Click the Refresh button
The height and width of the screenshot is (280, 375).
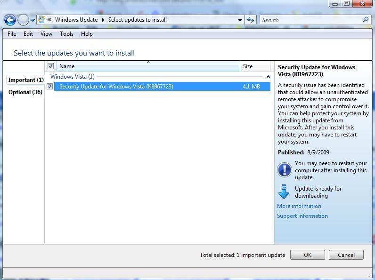(x=251, y=20)
